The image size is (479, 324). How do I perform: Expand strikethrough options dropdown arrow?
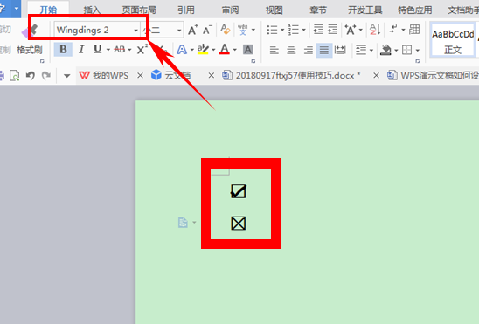[x=130, y=50]
